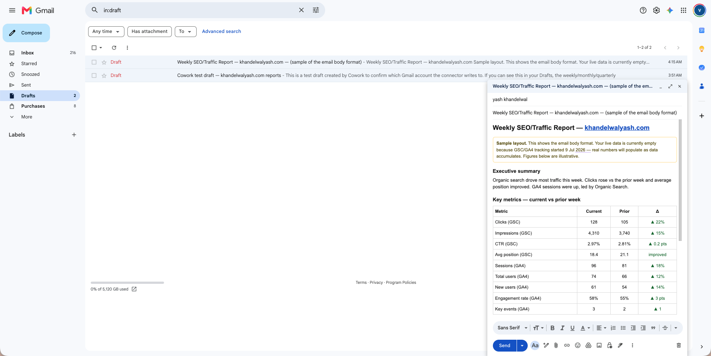The image size is (711, 356).
Task: Get add-ons plus icon in side panel
Action: [x=701, y=116]
